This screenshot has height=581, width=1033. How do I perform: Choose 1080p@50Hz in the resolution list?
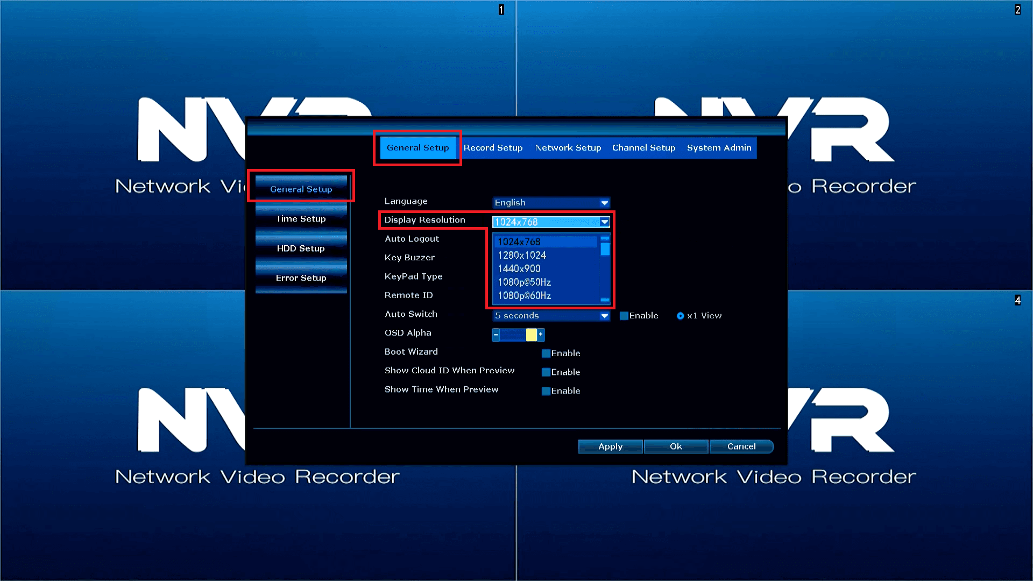tap(545, 282)
